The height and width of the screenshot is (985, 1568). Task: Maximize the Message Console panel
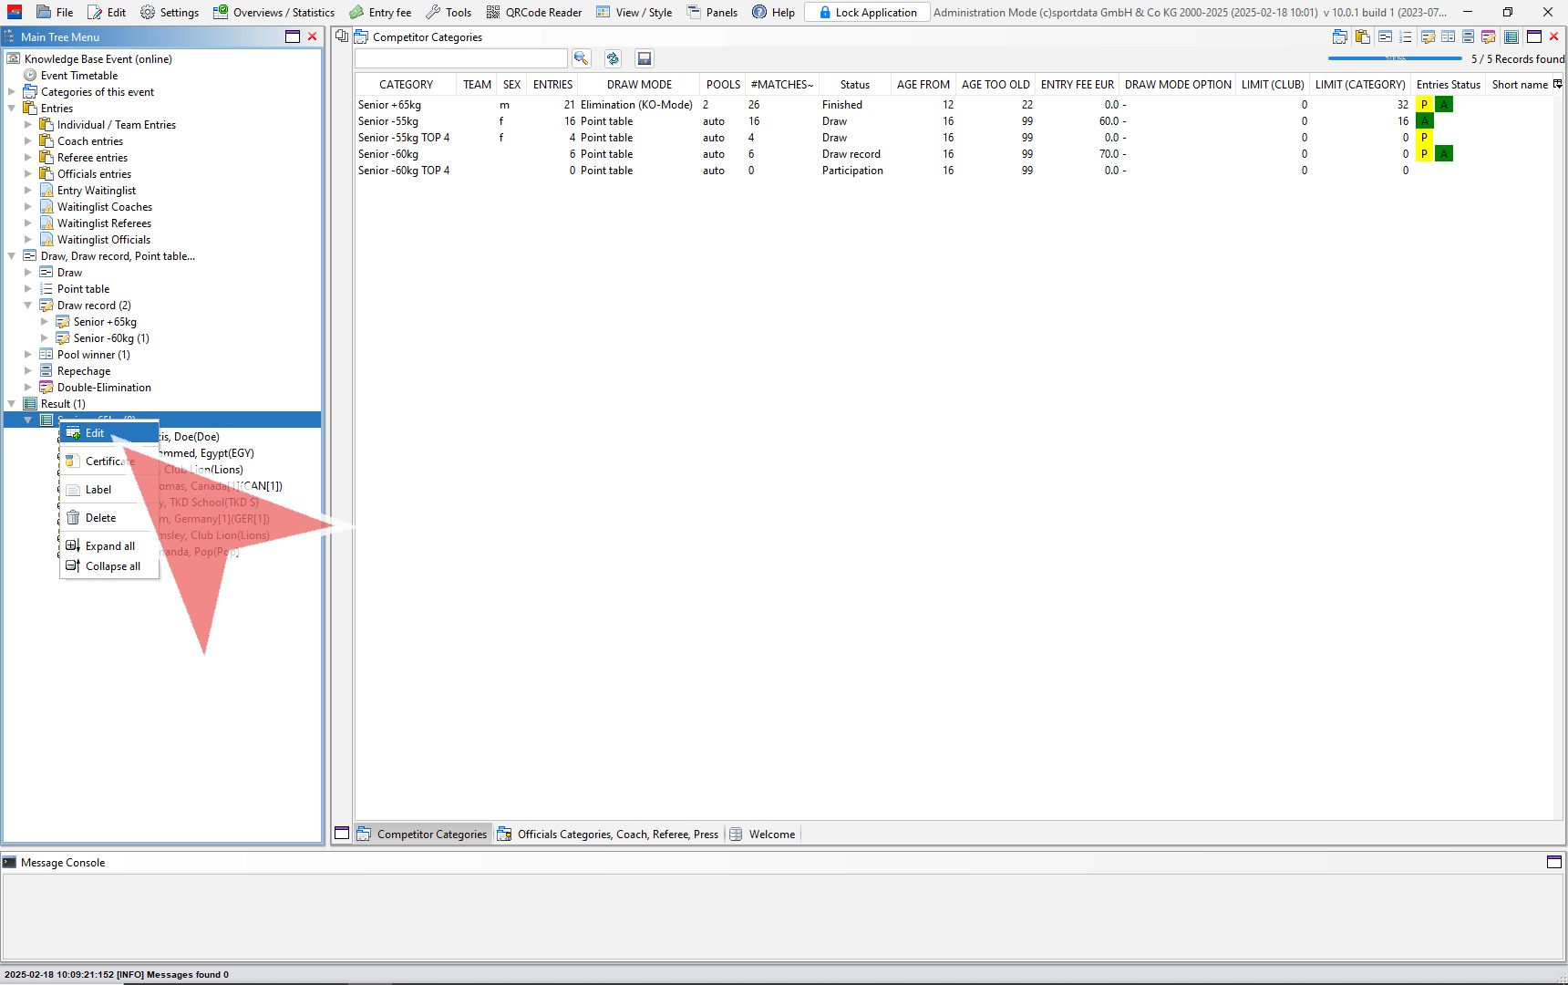(x=1553, y=862)
